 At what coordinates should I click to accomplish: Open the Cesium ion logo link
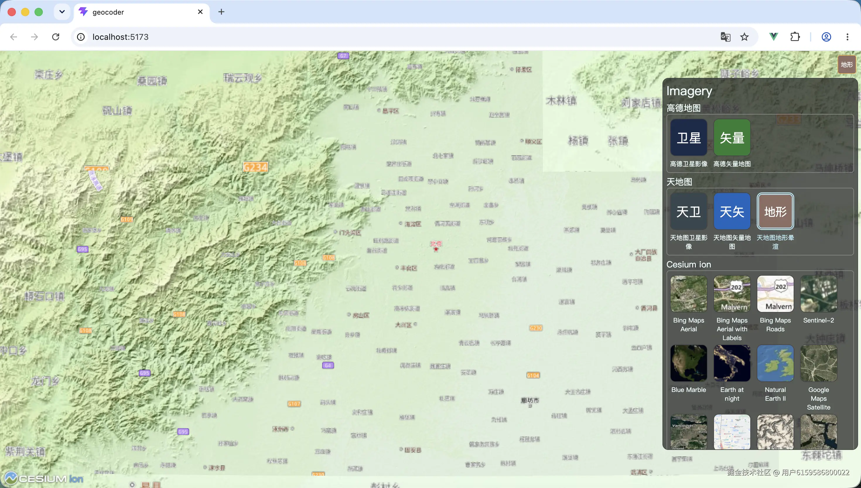(44, 478)
